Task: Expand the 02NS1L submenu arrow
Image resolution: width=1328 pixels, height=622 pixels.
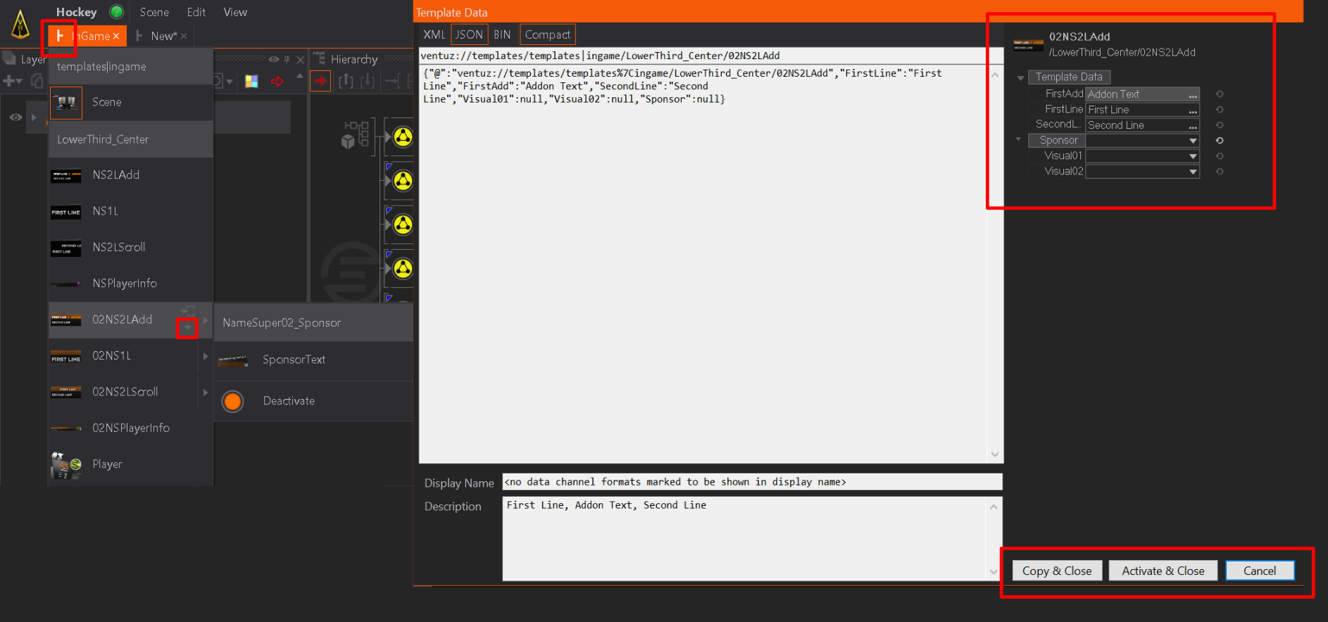Action: coord(206,356)
